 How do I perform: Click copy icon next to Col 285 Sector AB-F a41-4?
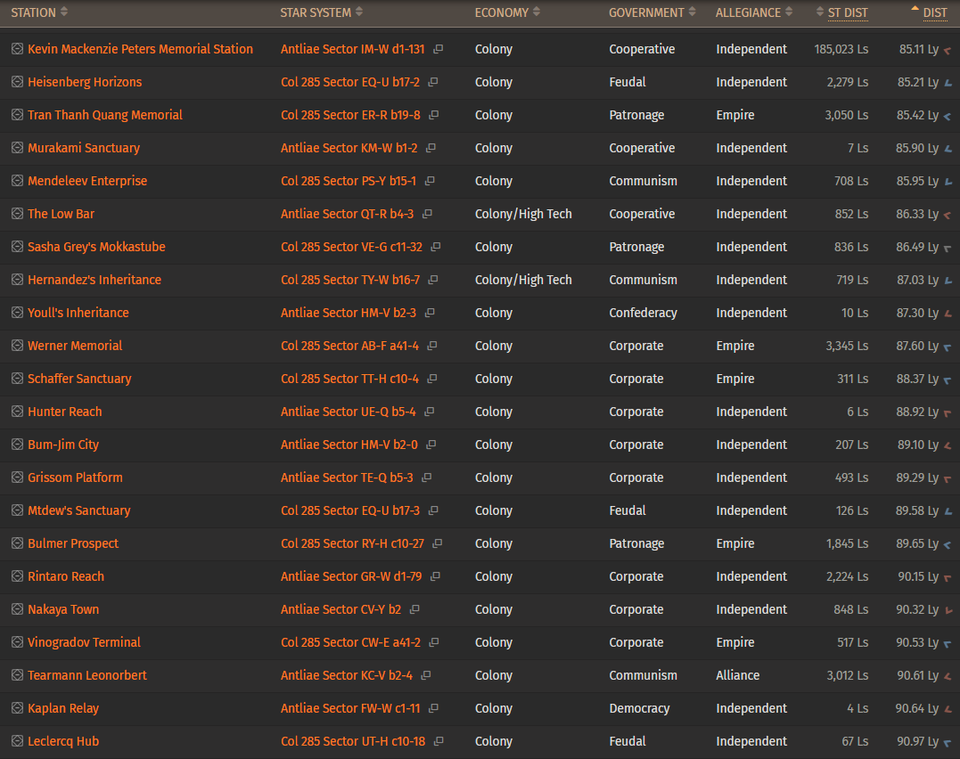pos(432,346)
